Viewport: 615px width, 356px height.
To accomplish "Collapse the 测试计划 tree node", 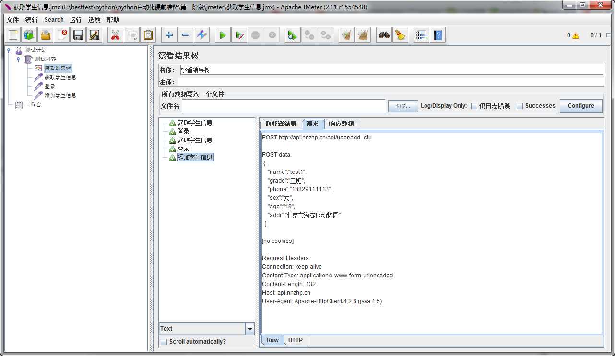I will [x=9, y=50].
